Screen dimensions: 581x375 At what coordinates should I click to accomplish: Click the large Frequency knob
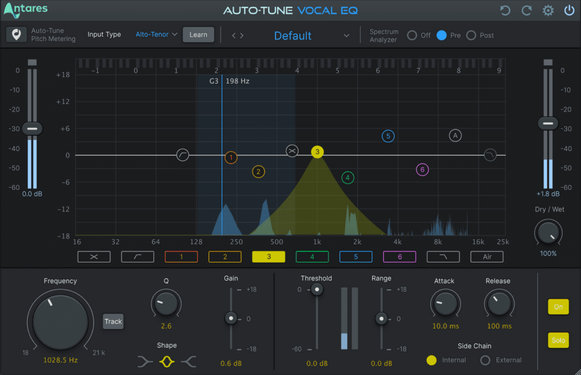pos(60,321)
